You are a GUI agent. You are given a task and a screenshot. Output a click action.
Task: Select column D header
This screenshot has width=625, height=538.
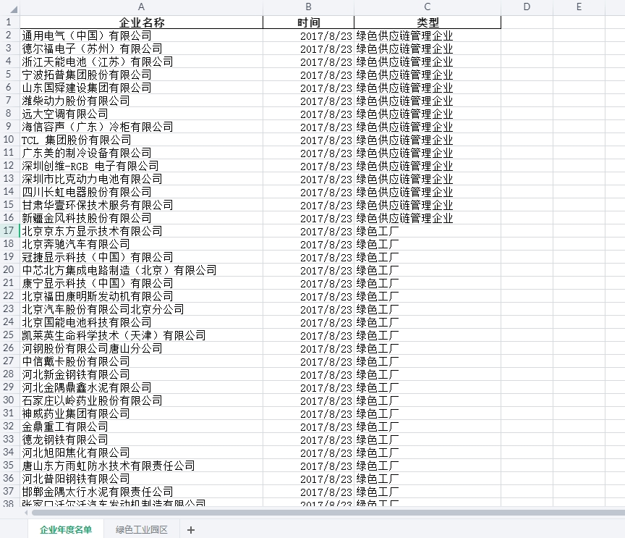527,7
